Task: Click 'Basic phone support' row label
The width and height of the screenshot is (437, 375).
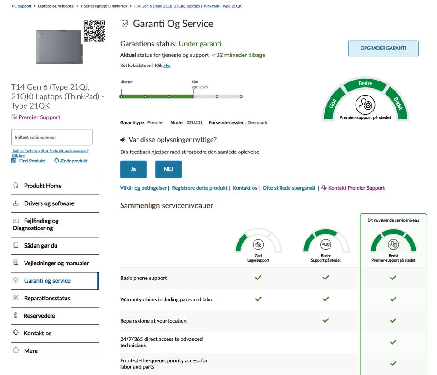Action: click(x=143, y=278)
